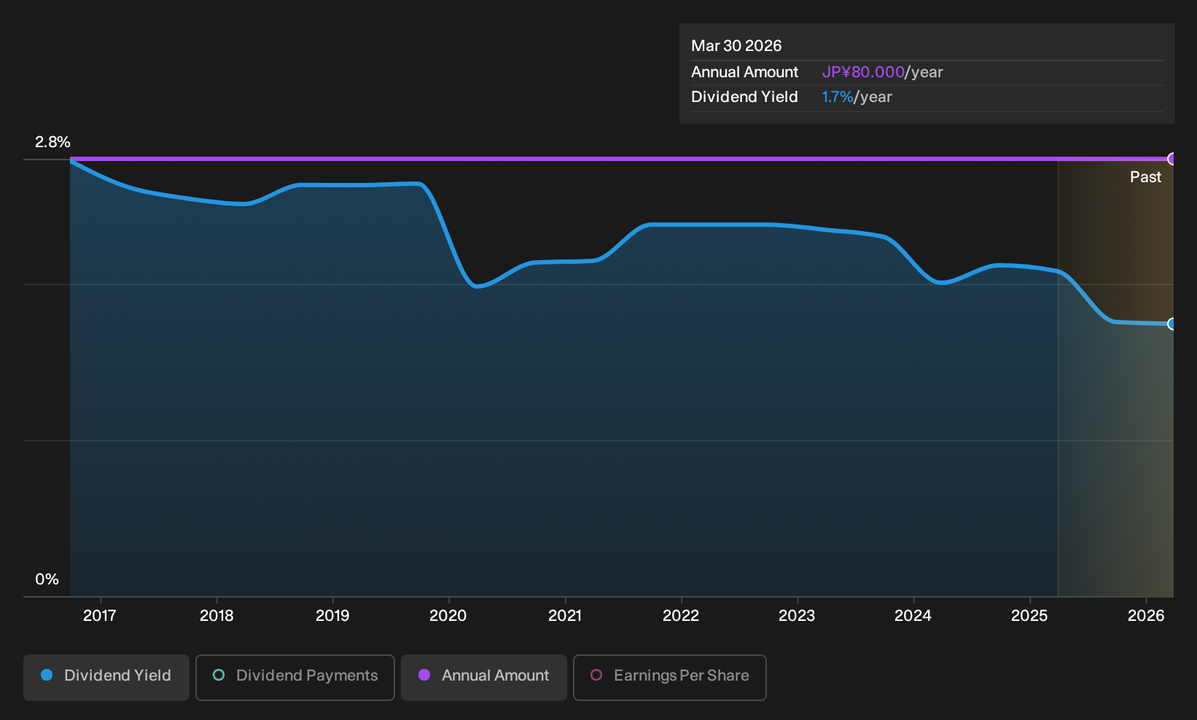
Task: Click the blue Dividend Yield legend dot
Action: (47, 676)
